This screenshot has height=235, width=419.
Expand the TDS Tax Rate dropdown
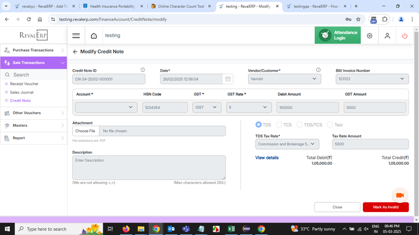point(287,144)
